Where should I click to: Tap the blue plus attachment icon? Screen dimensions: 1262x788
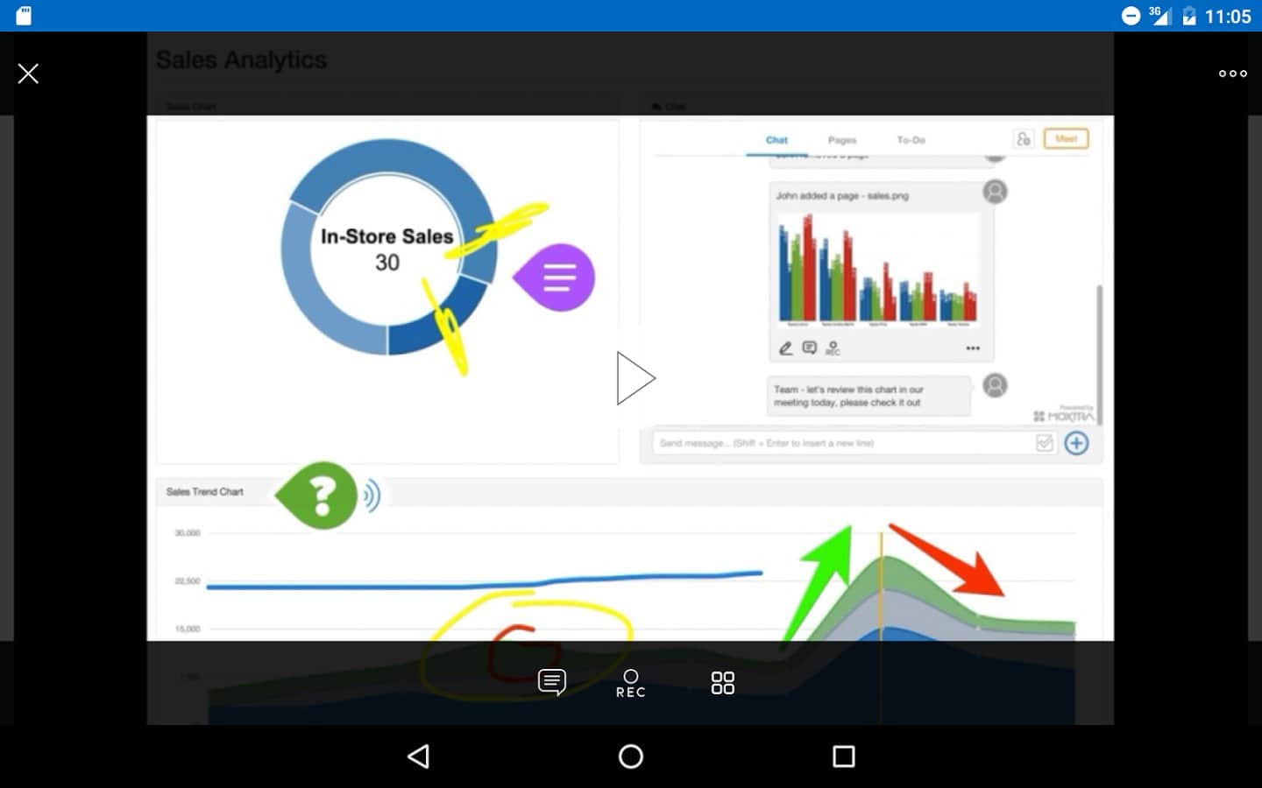coord(1076,443)
